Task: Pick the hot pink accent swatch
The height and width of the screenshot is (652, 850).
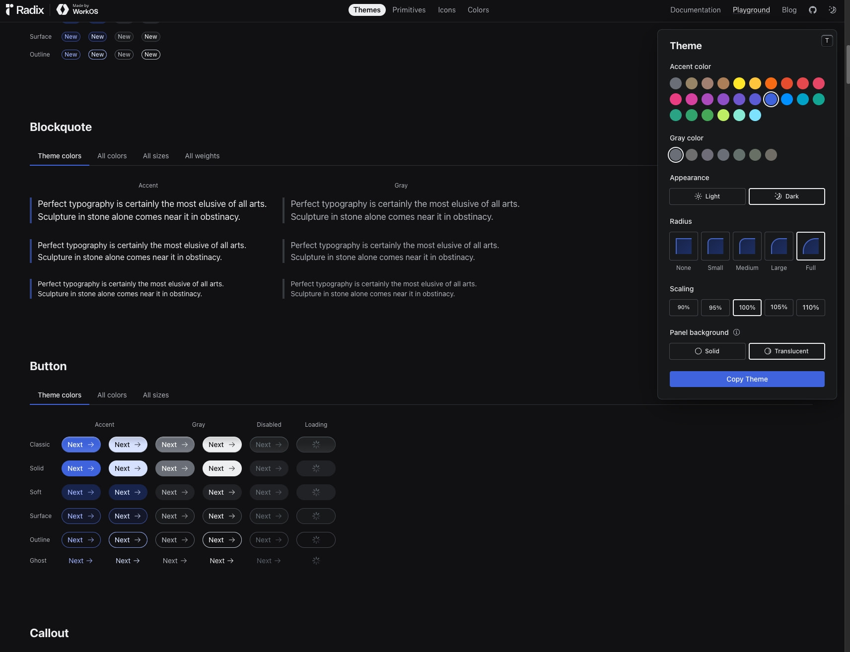Action: coord(676,99)
